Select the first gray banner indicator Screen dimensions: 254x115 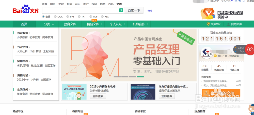[x=117, y=77]
